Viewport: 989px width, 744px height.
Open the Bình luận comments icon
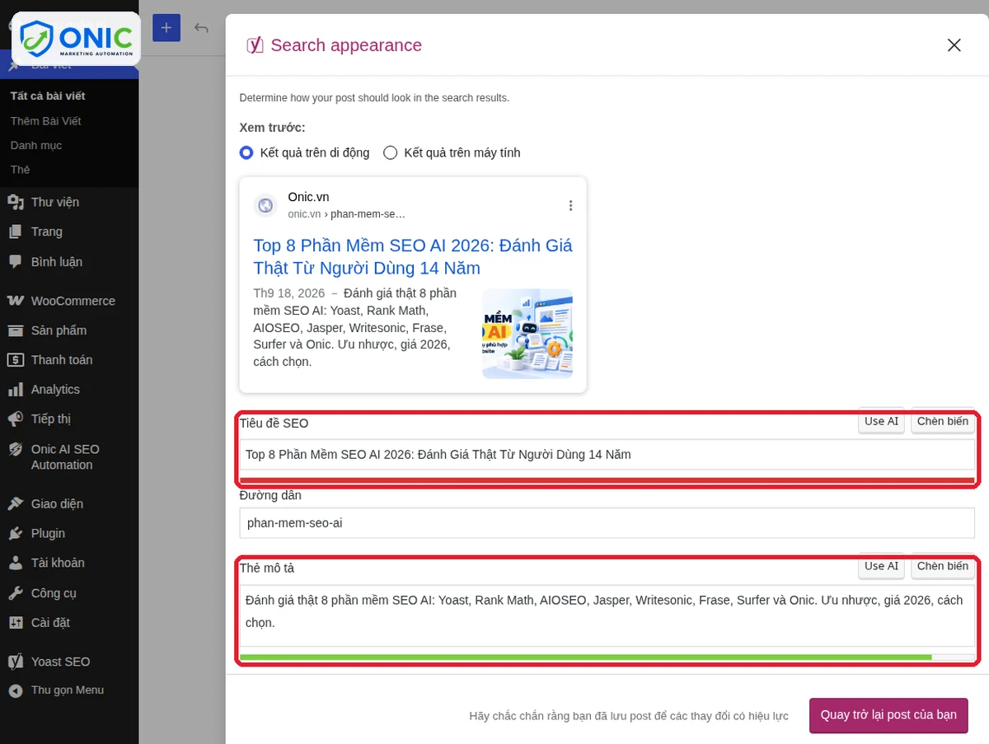coord(16,262)
